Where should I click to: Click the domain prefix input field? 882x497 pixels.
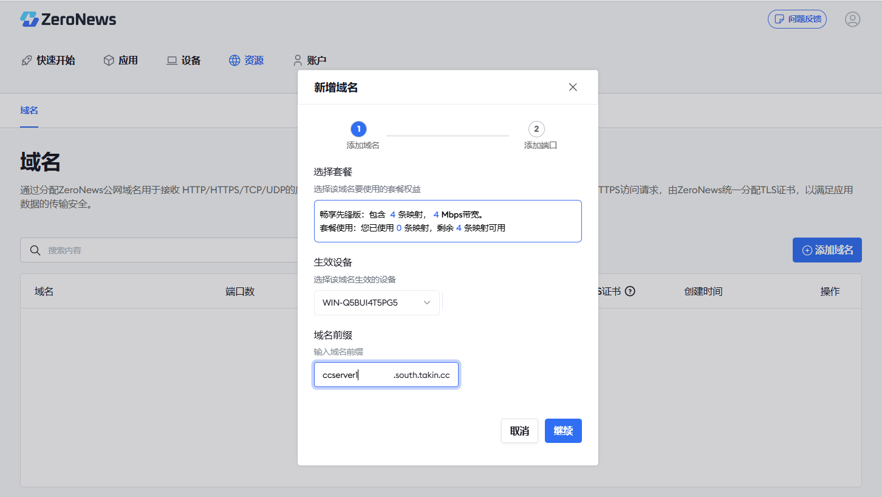(x=386, y=375)
